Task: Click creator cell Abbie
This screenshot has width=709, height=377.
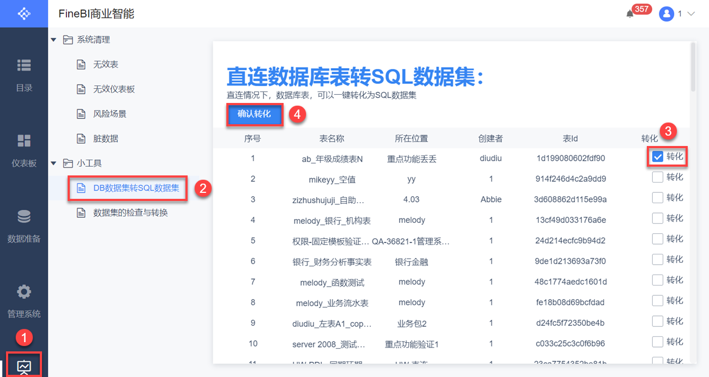Action: pyautogui.click(x=491, y=199)
